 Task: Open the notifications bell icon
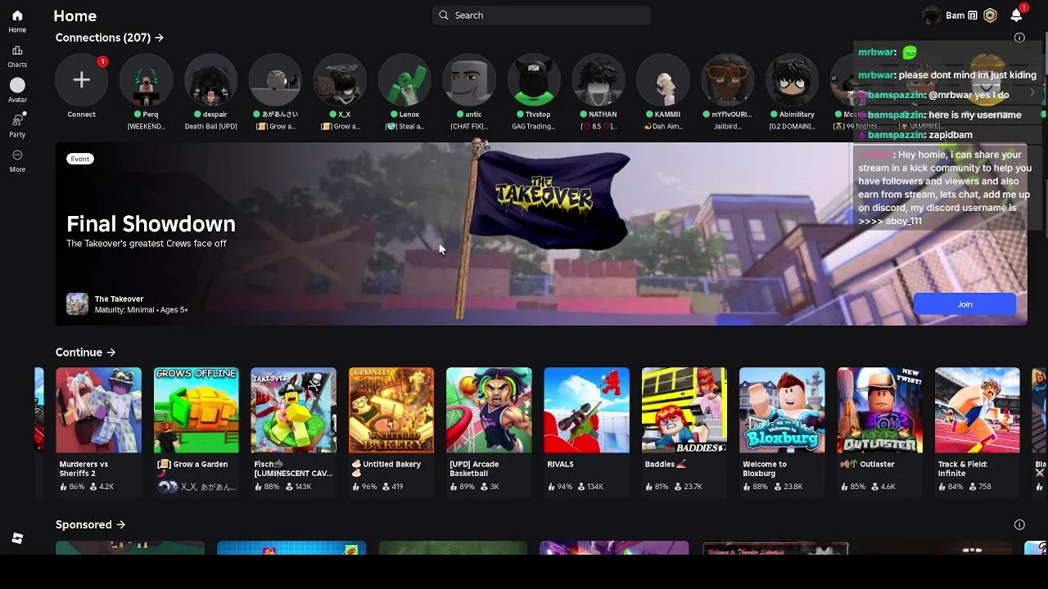1016,15
